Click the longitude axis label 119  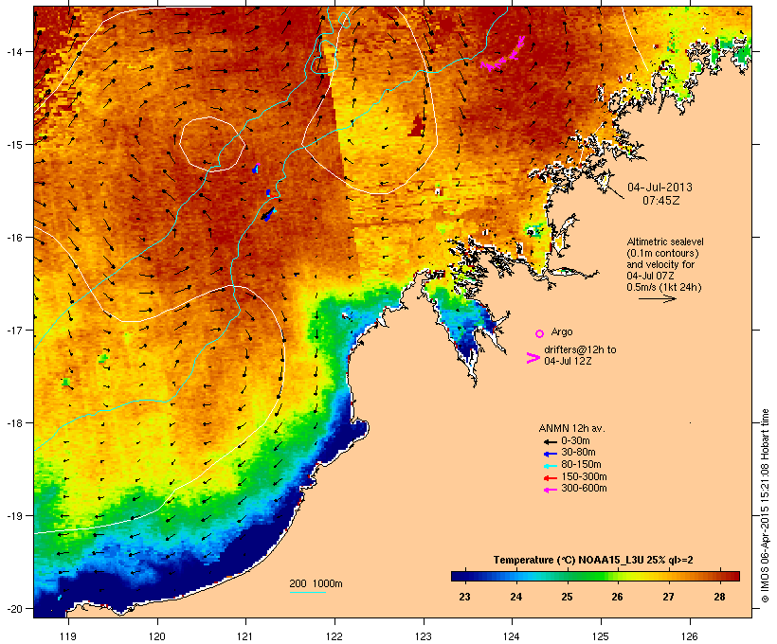(68, 636)
